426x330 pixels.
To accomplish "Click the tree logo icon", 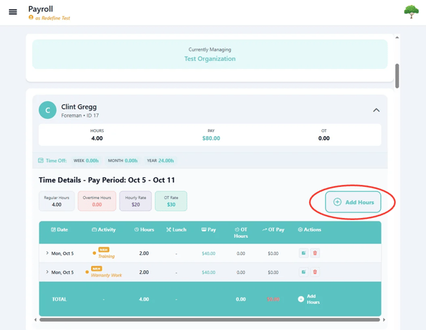I will pyautogui.click(x=411, y=12).
